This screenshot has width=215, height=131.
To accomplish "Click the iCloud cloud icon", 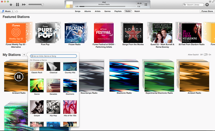I will 17,11.
